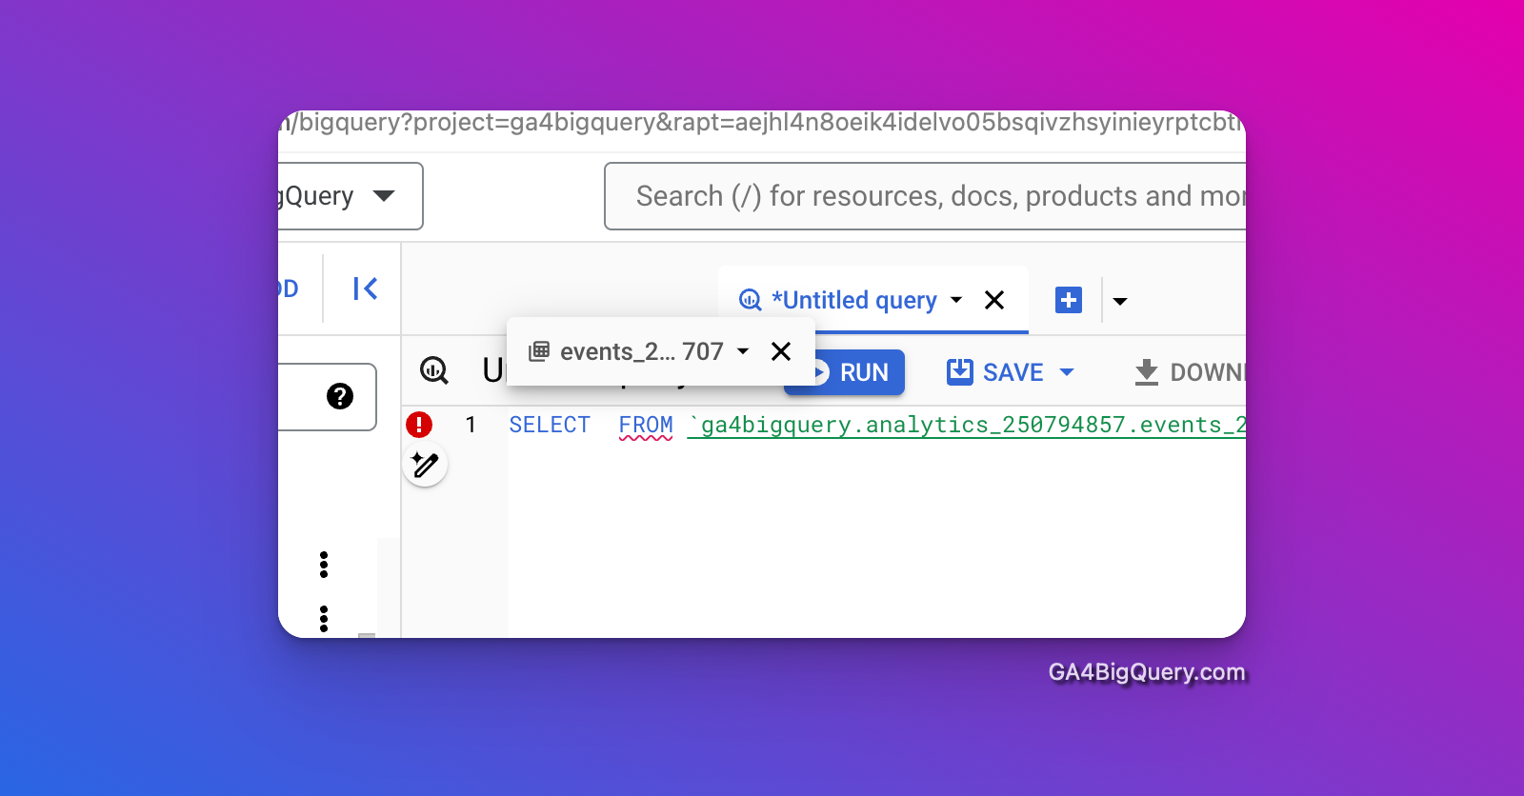Expand the dropdown arrow beside the new tab button
The height and width of the screenshot is (796, 1524).
(x=1120, y=301)
